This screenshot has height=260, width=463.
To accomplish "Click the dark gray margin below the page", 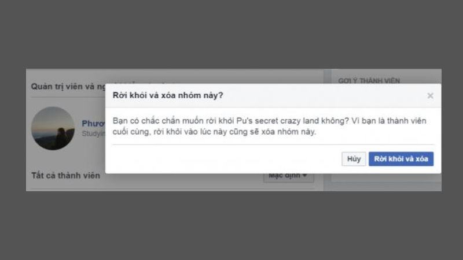I will (231, 225).
